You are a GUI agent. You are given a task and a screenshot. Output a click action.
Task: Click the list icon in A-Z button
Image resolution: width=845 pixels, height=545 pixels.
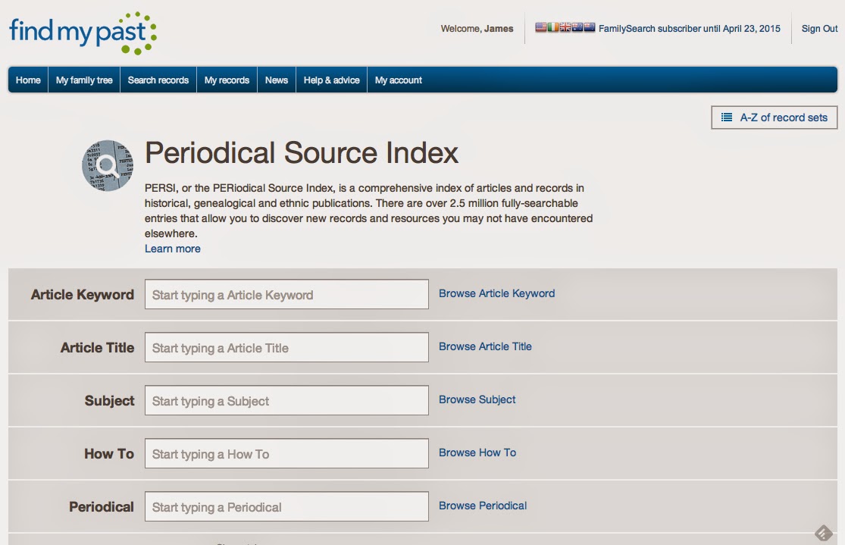click(727, 117)
